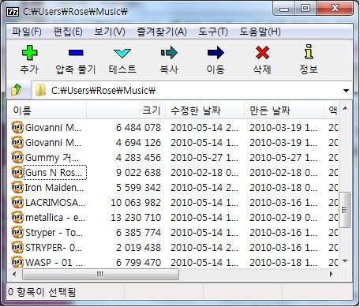
Task: Click the MP3 icon beside the Guns N Ros... file
Action: click(x=17, y=172)
